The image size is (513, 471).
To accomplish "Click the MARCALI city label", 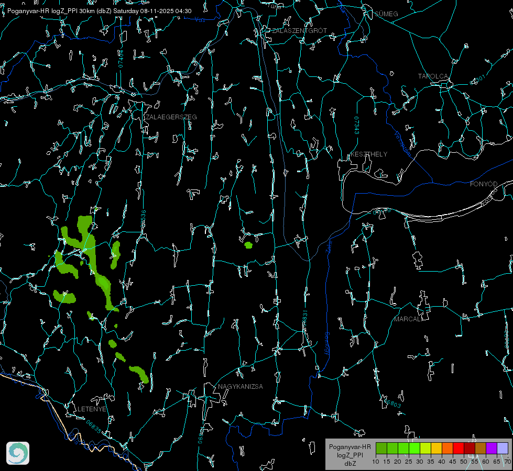I will [408, 319].
